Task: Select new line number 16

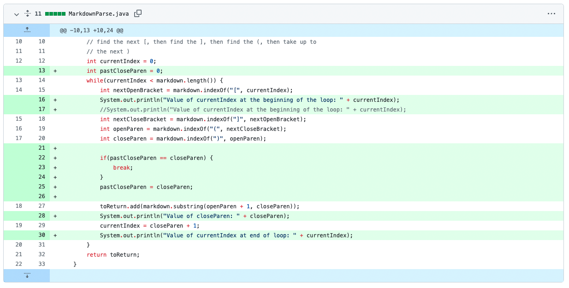Action: [x=41, y=100]
